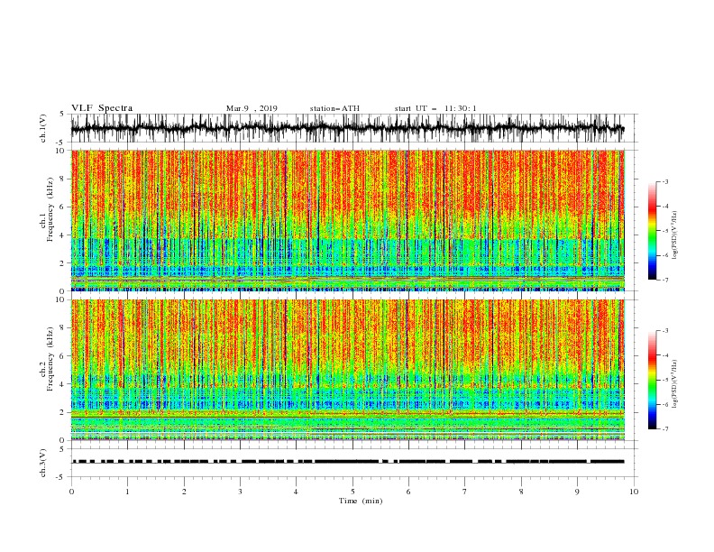
Task: Click the log(PSD) label beside ch.2 color bar
Action: point(674,384)
